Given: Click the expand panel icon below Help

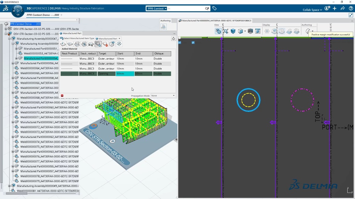Looking at the screenshot, I should (351, 15).
